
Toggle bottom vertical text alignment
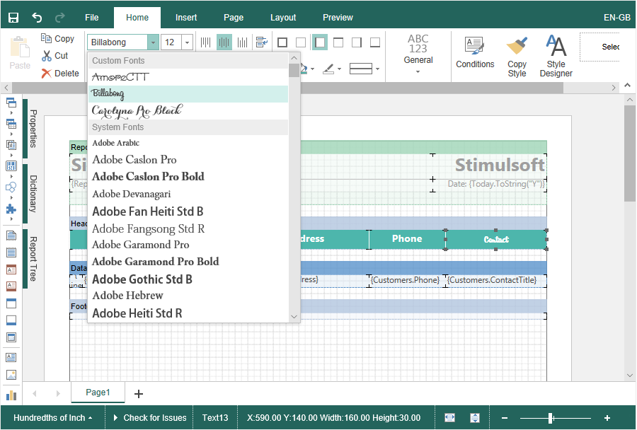(243, 42)
